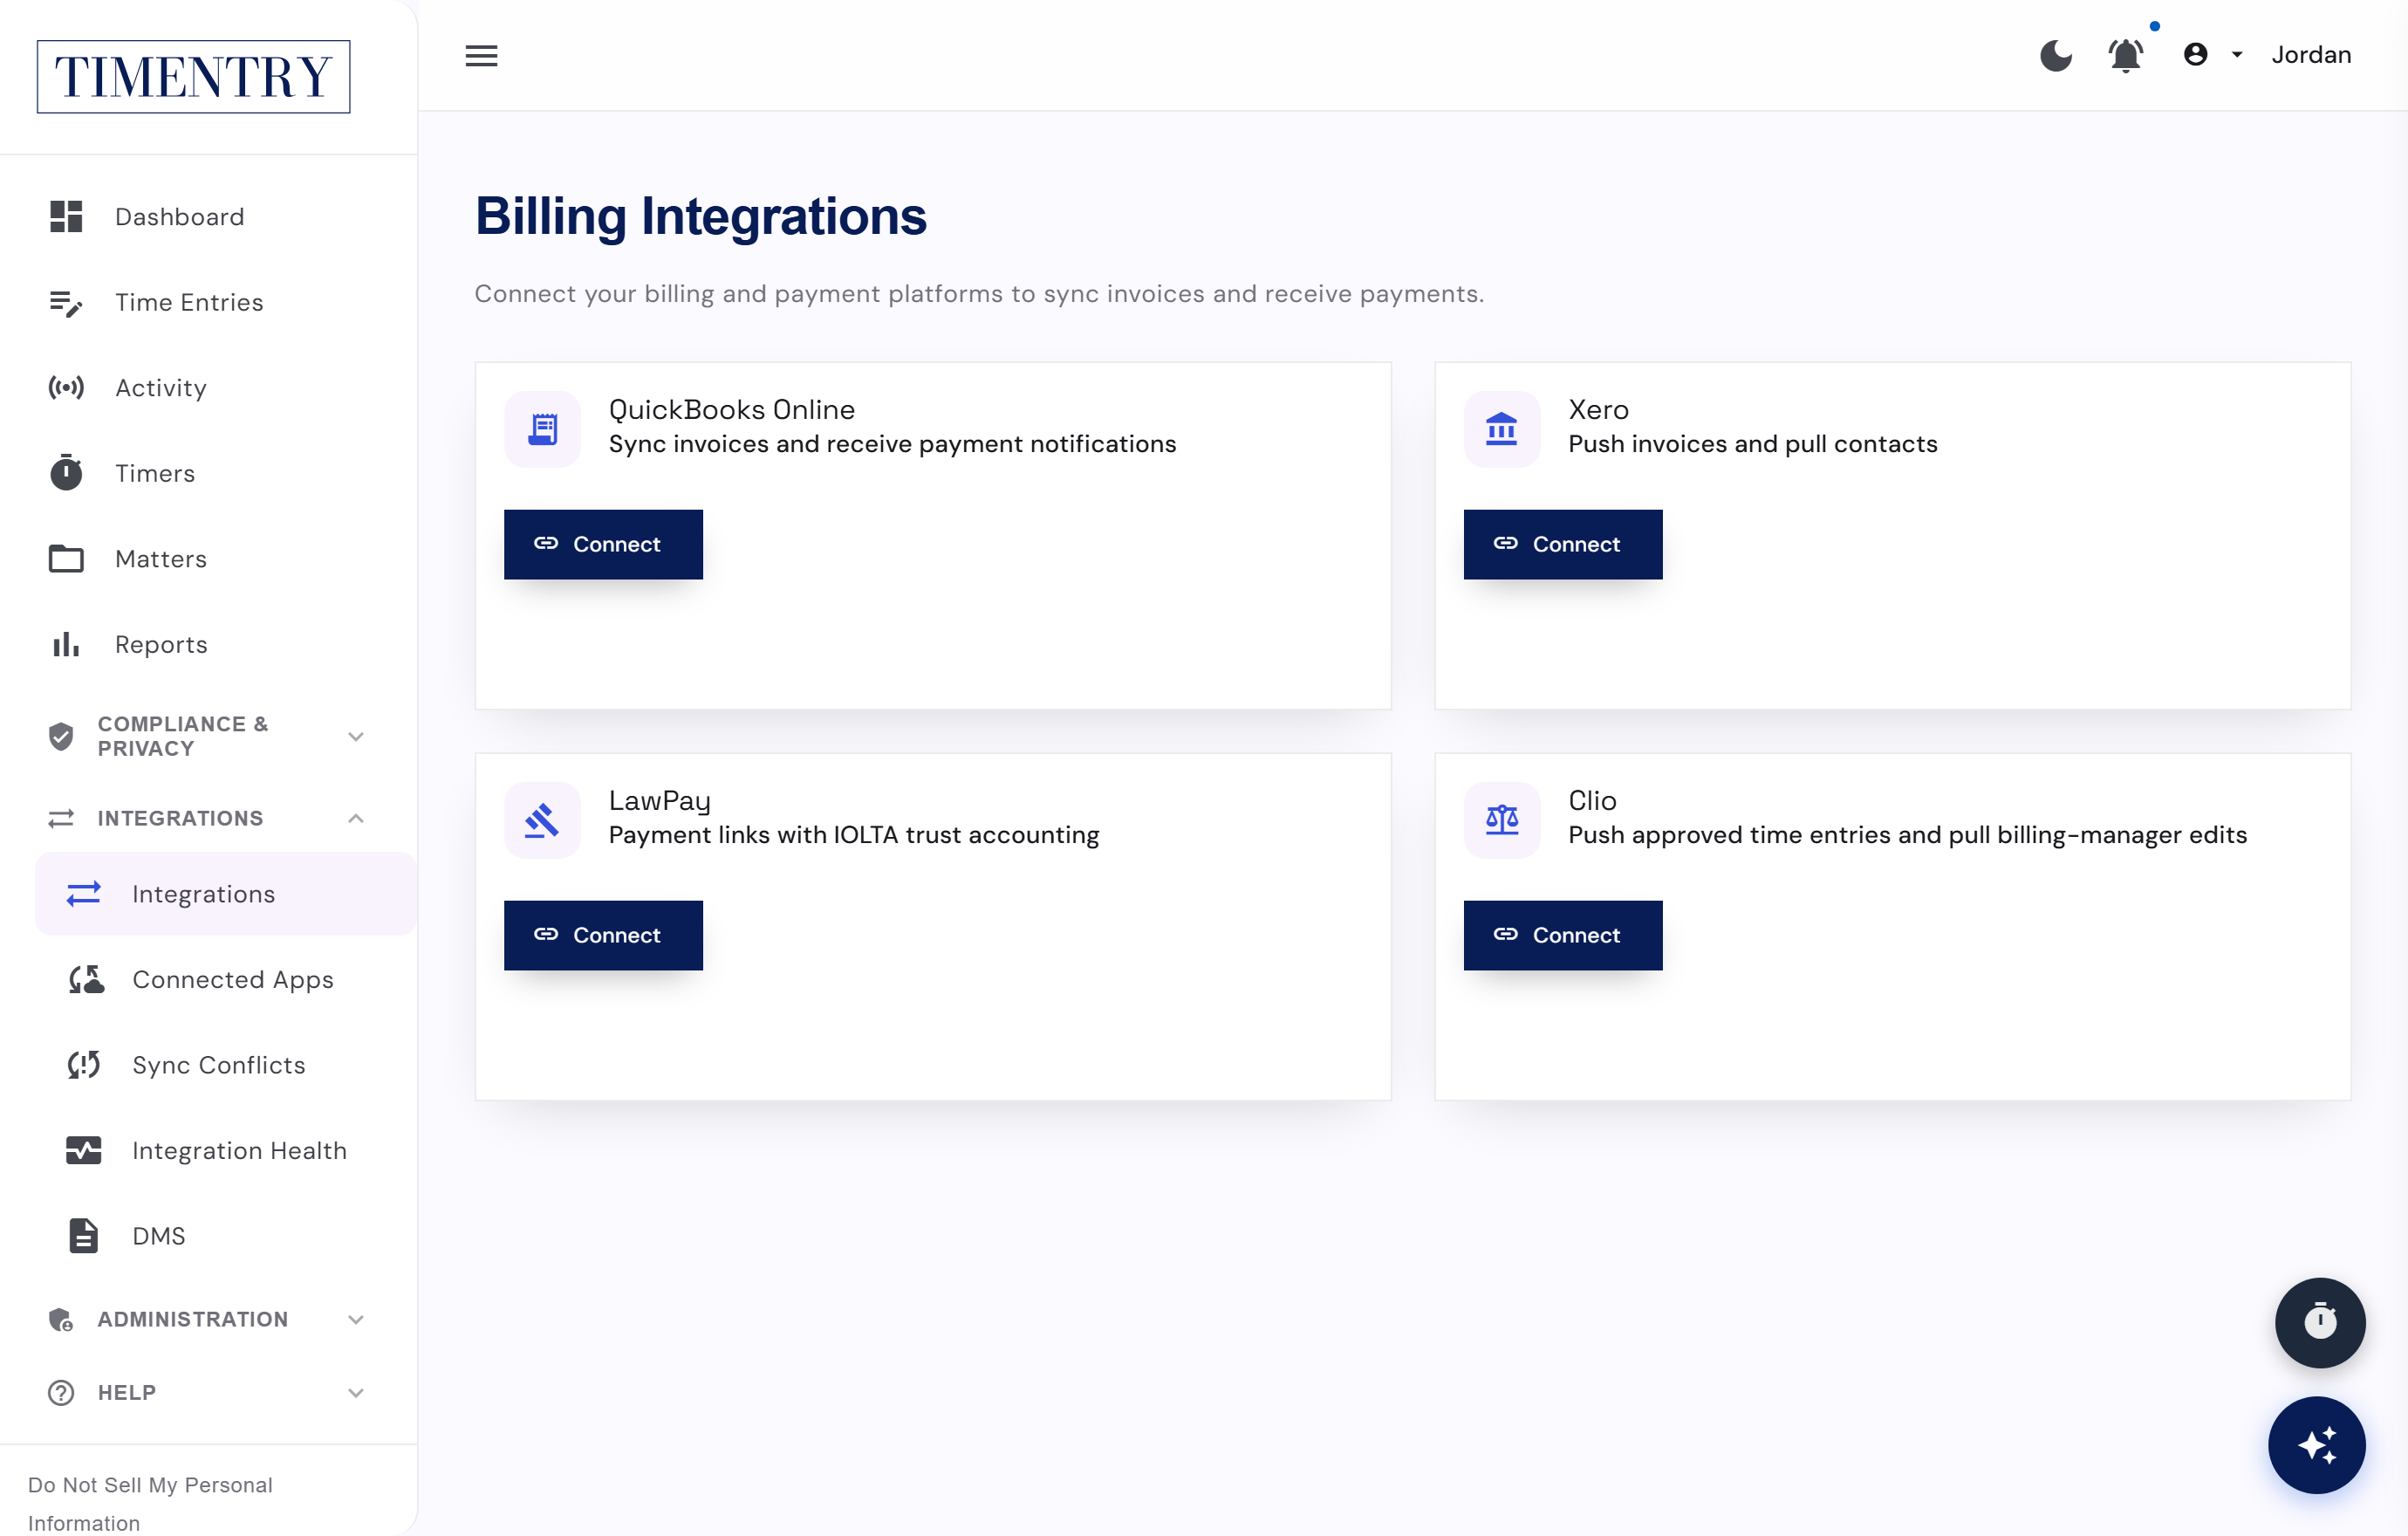
Task: Expand the Compliance & Privacy chevron
Action: click(x=356, y=737)
